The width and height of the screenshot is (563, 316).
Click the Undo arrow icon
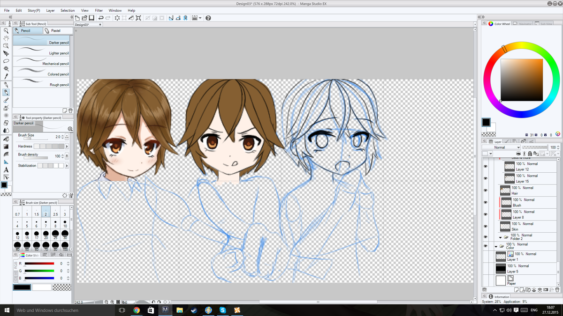point(101,18)
